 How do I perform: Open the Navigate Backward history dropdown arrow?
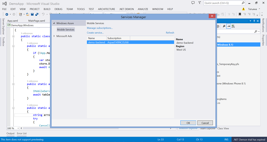(10, 14)
